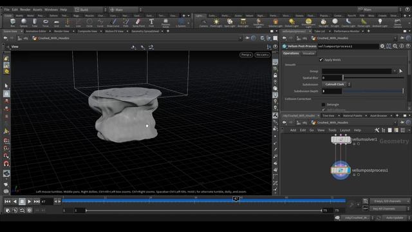Click Subdivision Depth slider

[x=373, y=91]
